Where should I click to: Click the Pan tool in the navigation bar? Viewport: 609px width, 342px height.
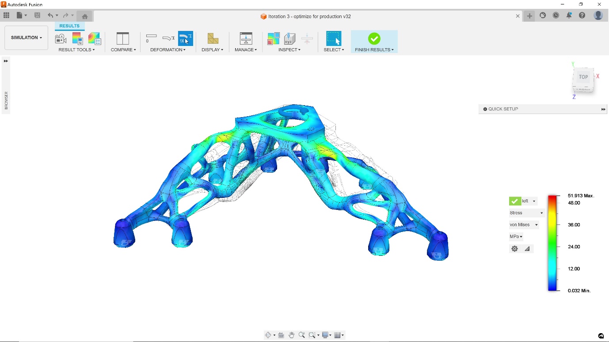(291, 335)
